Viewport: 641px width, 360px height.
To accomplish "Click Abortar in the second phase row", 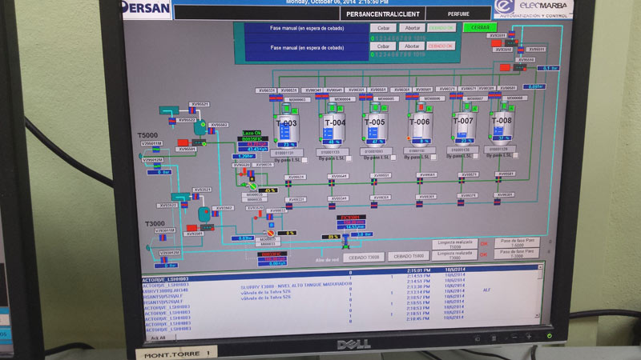I will [412, 46].
